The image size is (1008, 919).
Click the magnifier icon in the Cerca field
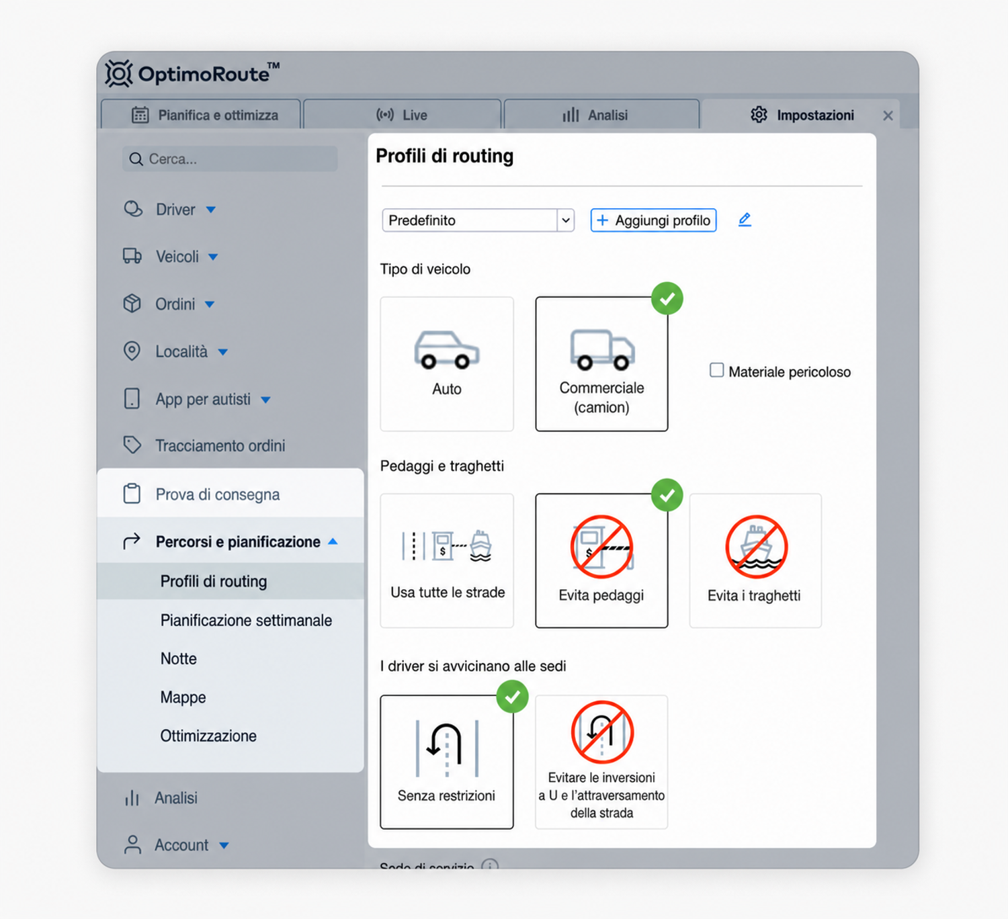136,159
